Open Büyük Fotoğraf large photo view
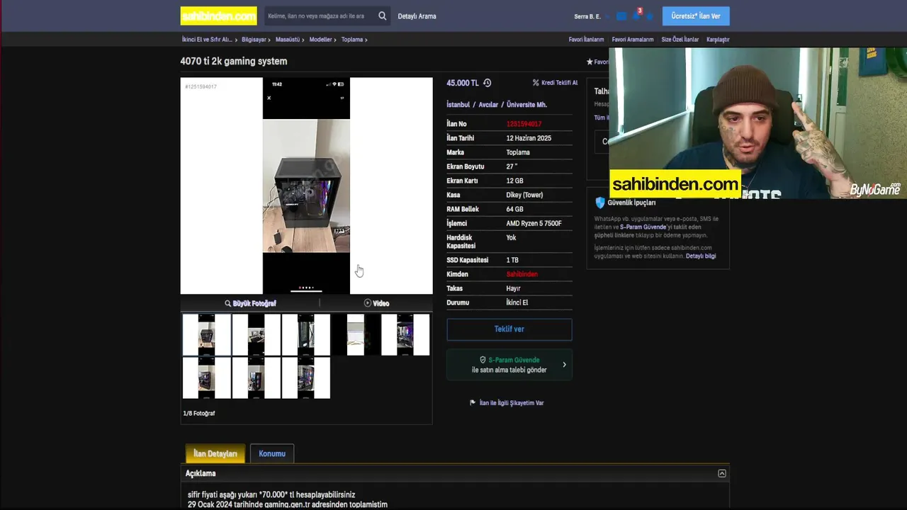Screen dimensions: 907x510 tap(250, 303)
